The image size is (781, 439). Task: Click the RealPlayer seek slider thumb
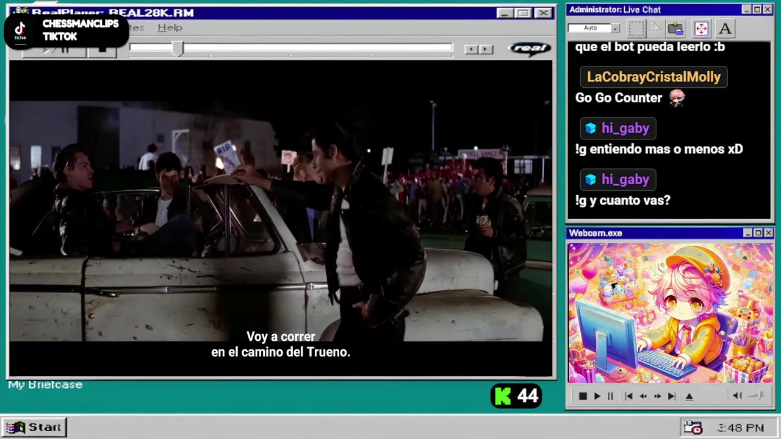pyautogui.click(x=178, y=49)
